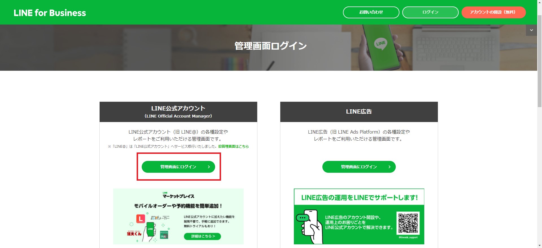Open the お問い合わせ contact page
The width and height of the screenshot is (542, 248).
coord(371,12)
